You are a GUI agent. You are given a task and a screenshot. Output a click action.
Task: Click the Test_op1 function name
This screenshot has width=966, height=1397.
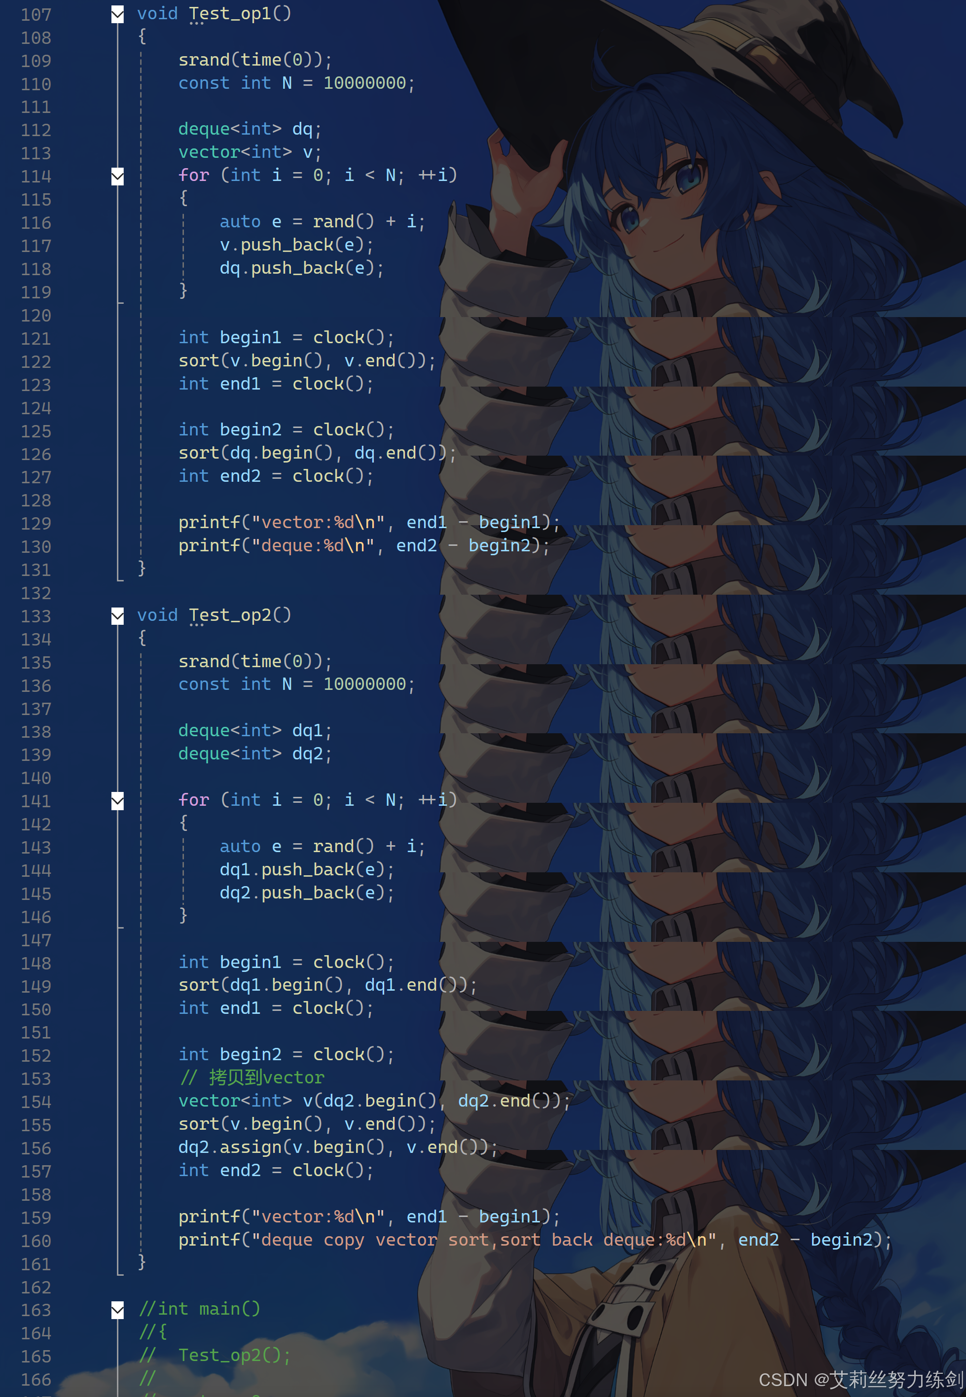230,13
